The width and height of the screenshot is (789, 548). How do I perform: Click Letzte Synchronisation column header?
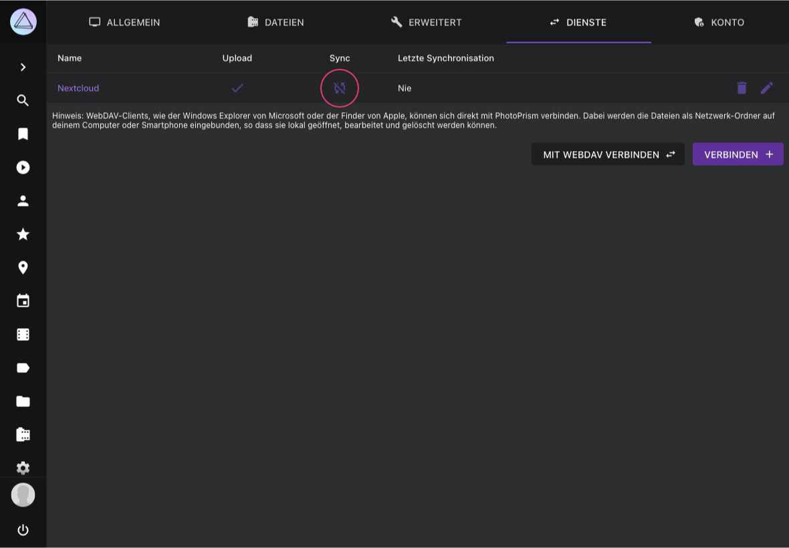click(x=446, y=58)
